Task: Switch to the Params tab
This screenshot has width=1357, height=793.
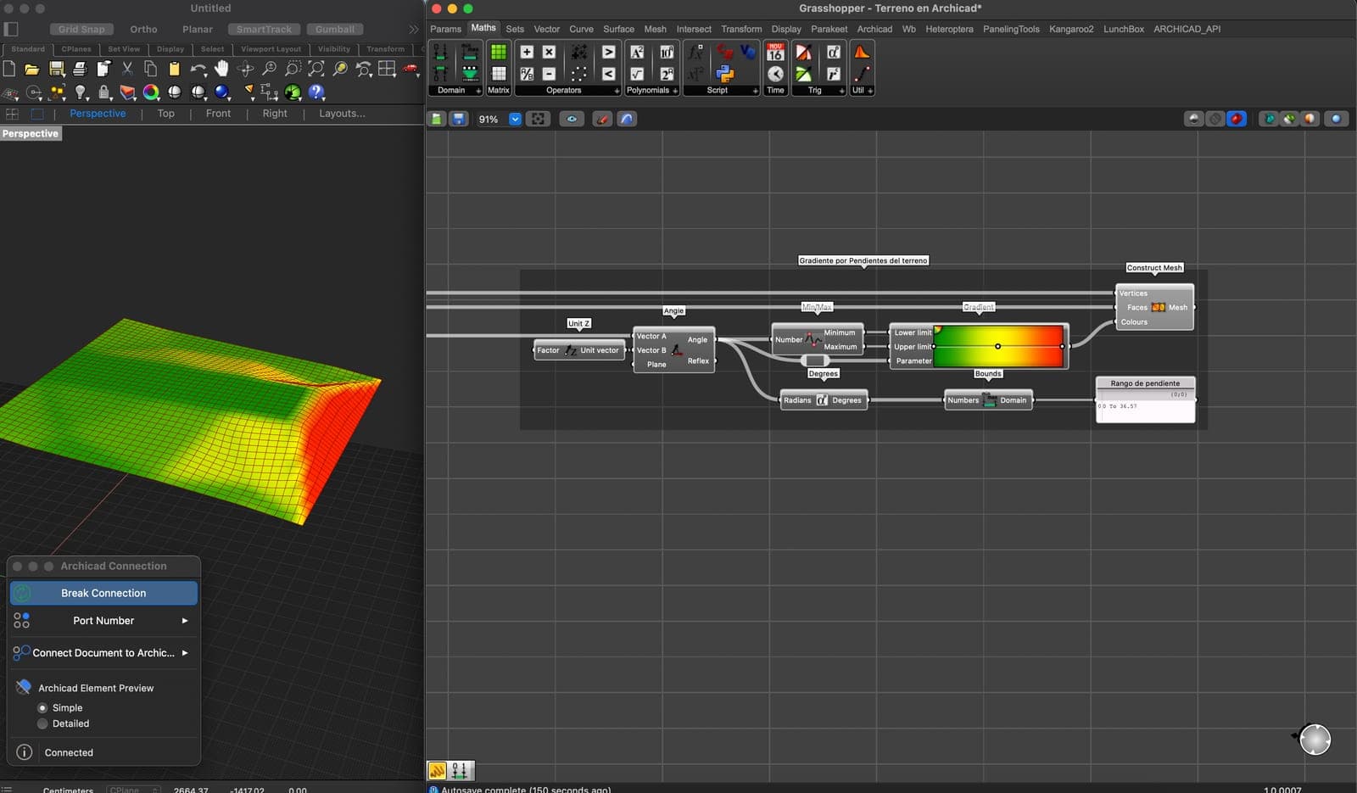Action: [445, 29]
